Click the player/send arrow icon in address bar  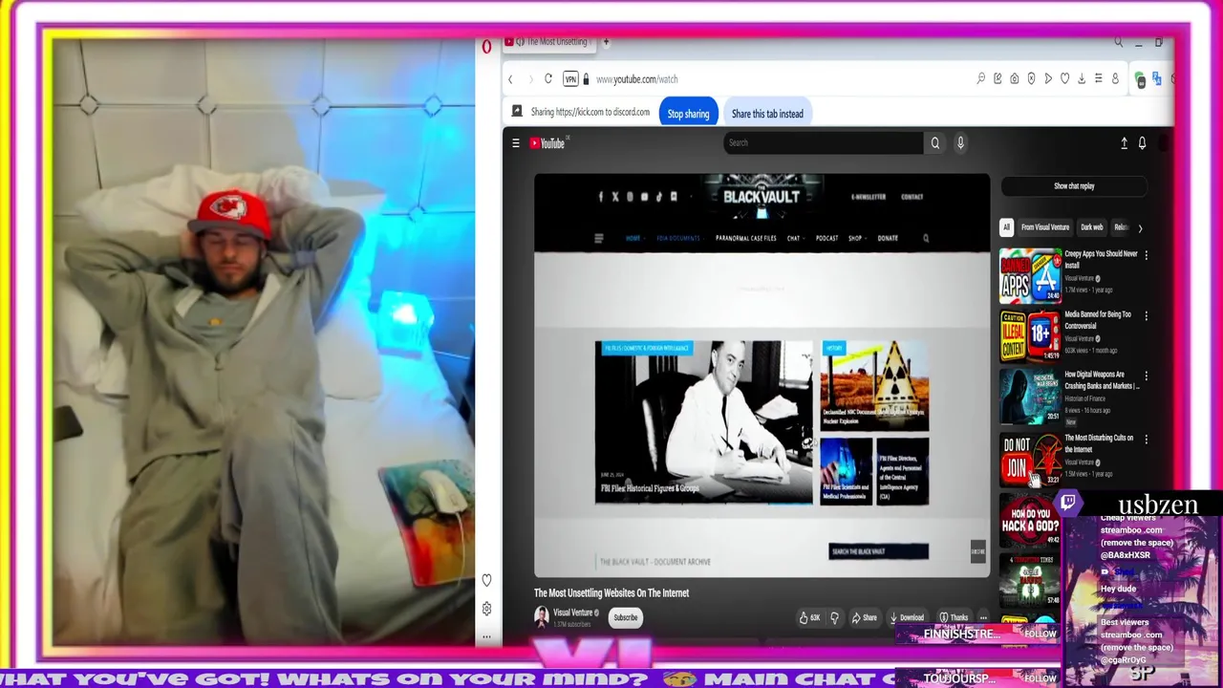coord(1048,79)
